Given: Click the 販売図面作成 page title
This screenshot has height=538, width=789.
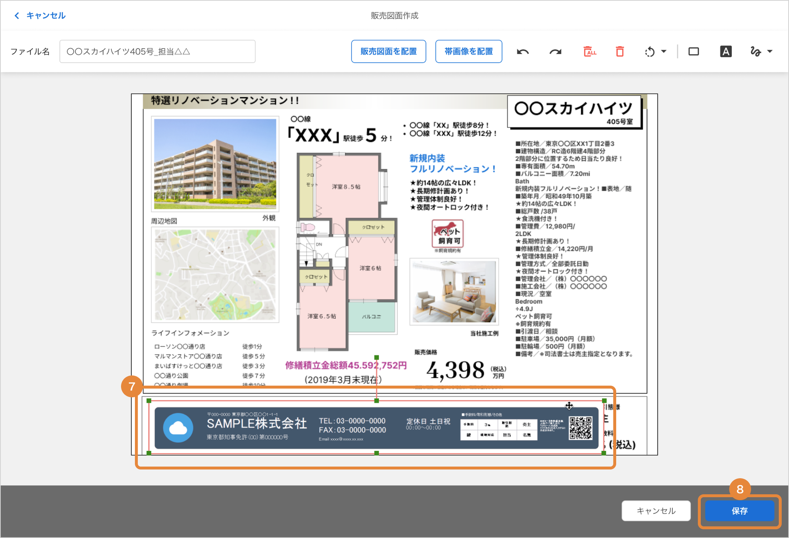Looking at the screenshot, I should tap(394, 15).
